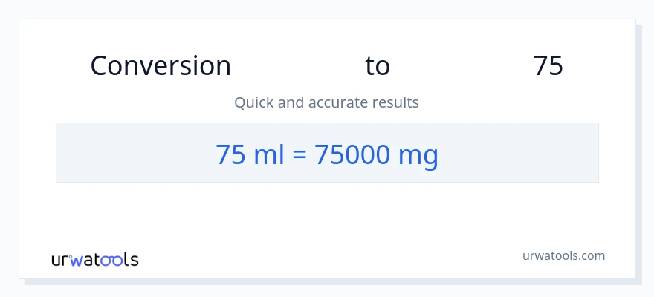Click the "Quick and accurate results" subtitle
The width and height of the screenshot is (654, 297).
(x=326, y=102)
